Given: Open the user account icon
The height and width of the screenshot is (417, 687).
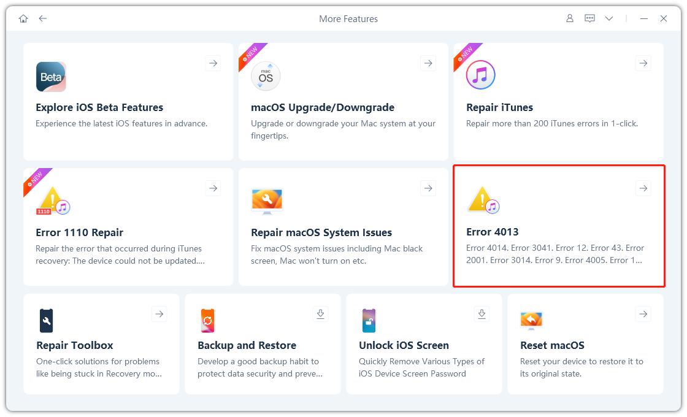Looking at the screenshot, I should (x=570, y=18).
